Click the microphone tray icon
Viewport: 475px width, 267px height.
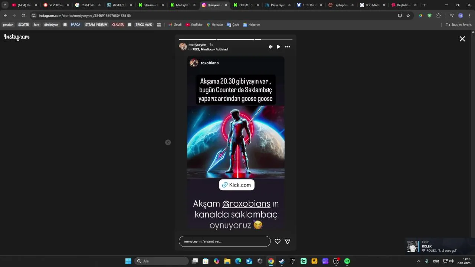pos(427,261)
